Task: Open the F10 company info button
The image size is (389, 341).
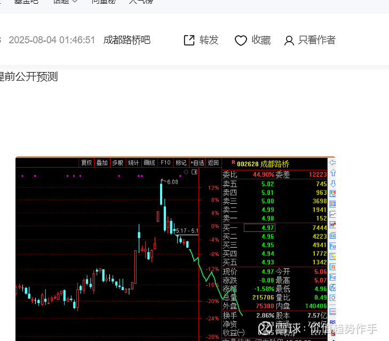Action: point(165,163)
